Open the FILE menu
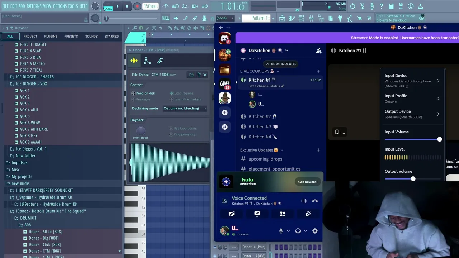 pos(5,6)
